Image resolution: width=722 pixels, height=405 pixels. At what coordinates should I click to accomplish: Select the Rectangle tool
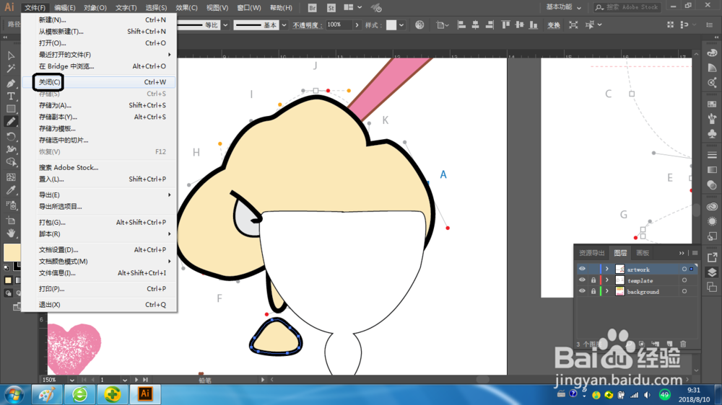coord(11,109)
